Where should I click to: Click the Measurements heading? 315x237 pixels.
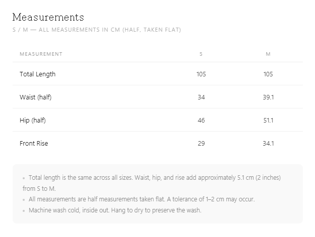tap(48, 17)
